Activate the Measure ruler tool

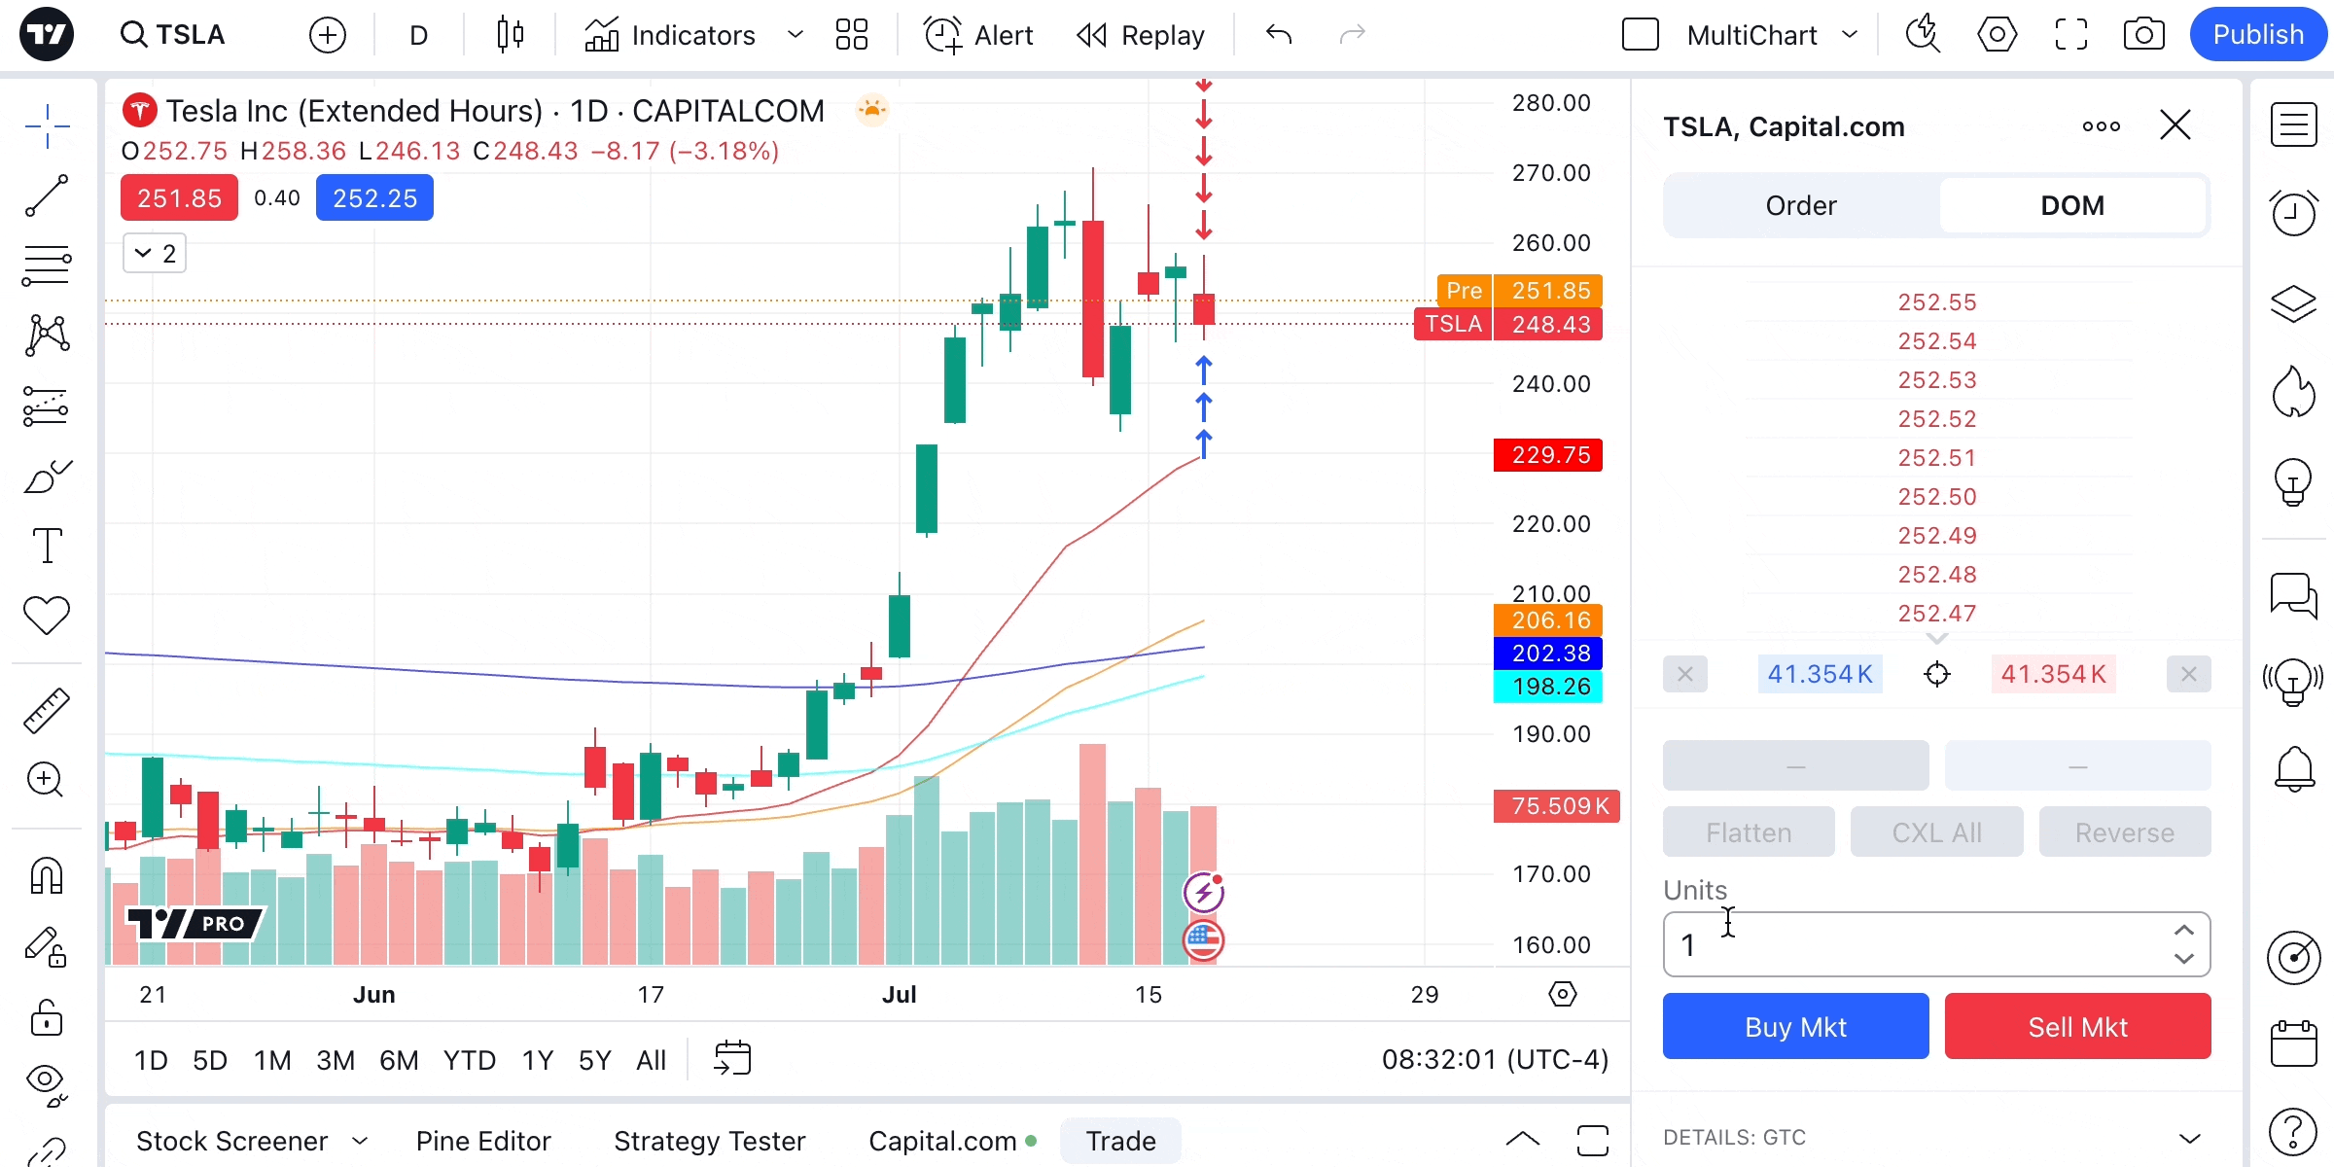[x=46, y=710]
